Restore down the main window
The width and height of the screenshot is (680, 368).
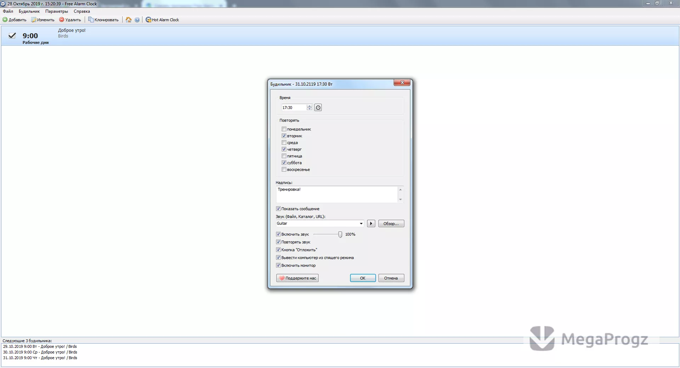click(x=657, y=3)
